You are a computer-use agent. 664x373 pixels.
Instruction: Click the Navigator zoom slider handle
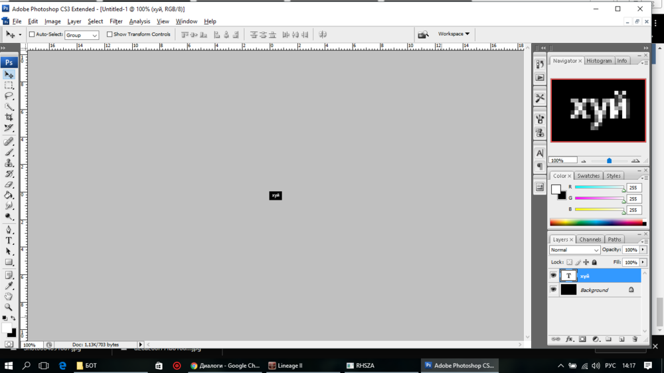609,161
